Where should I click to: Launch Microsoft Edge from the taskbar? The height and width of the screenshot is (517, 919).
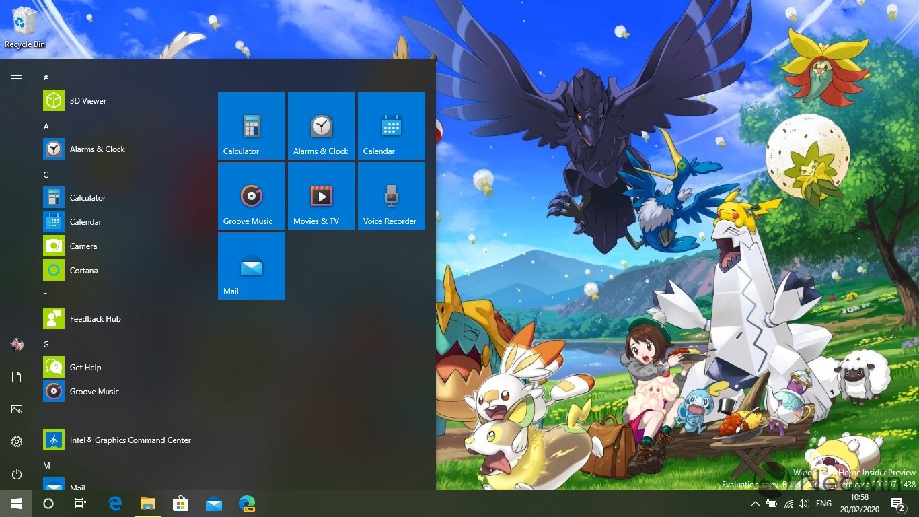[115, 504]
